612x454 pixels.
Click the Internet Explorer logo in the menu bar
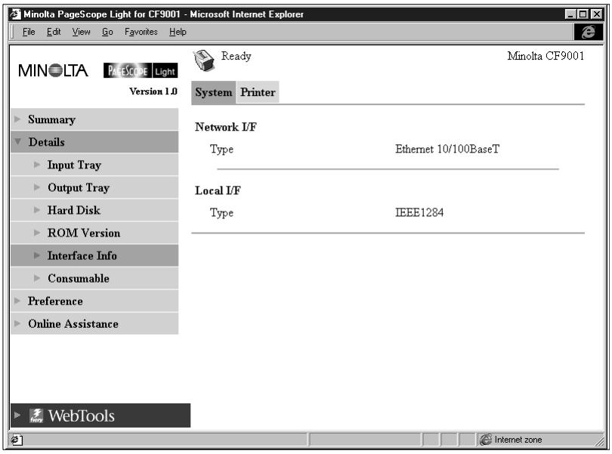(588, 32)
